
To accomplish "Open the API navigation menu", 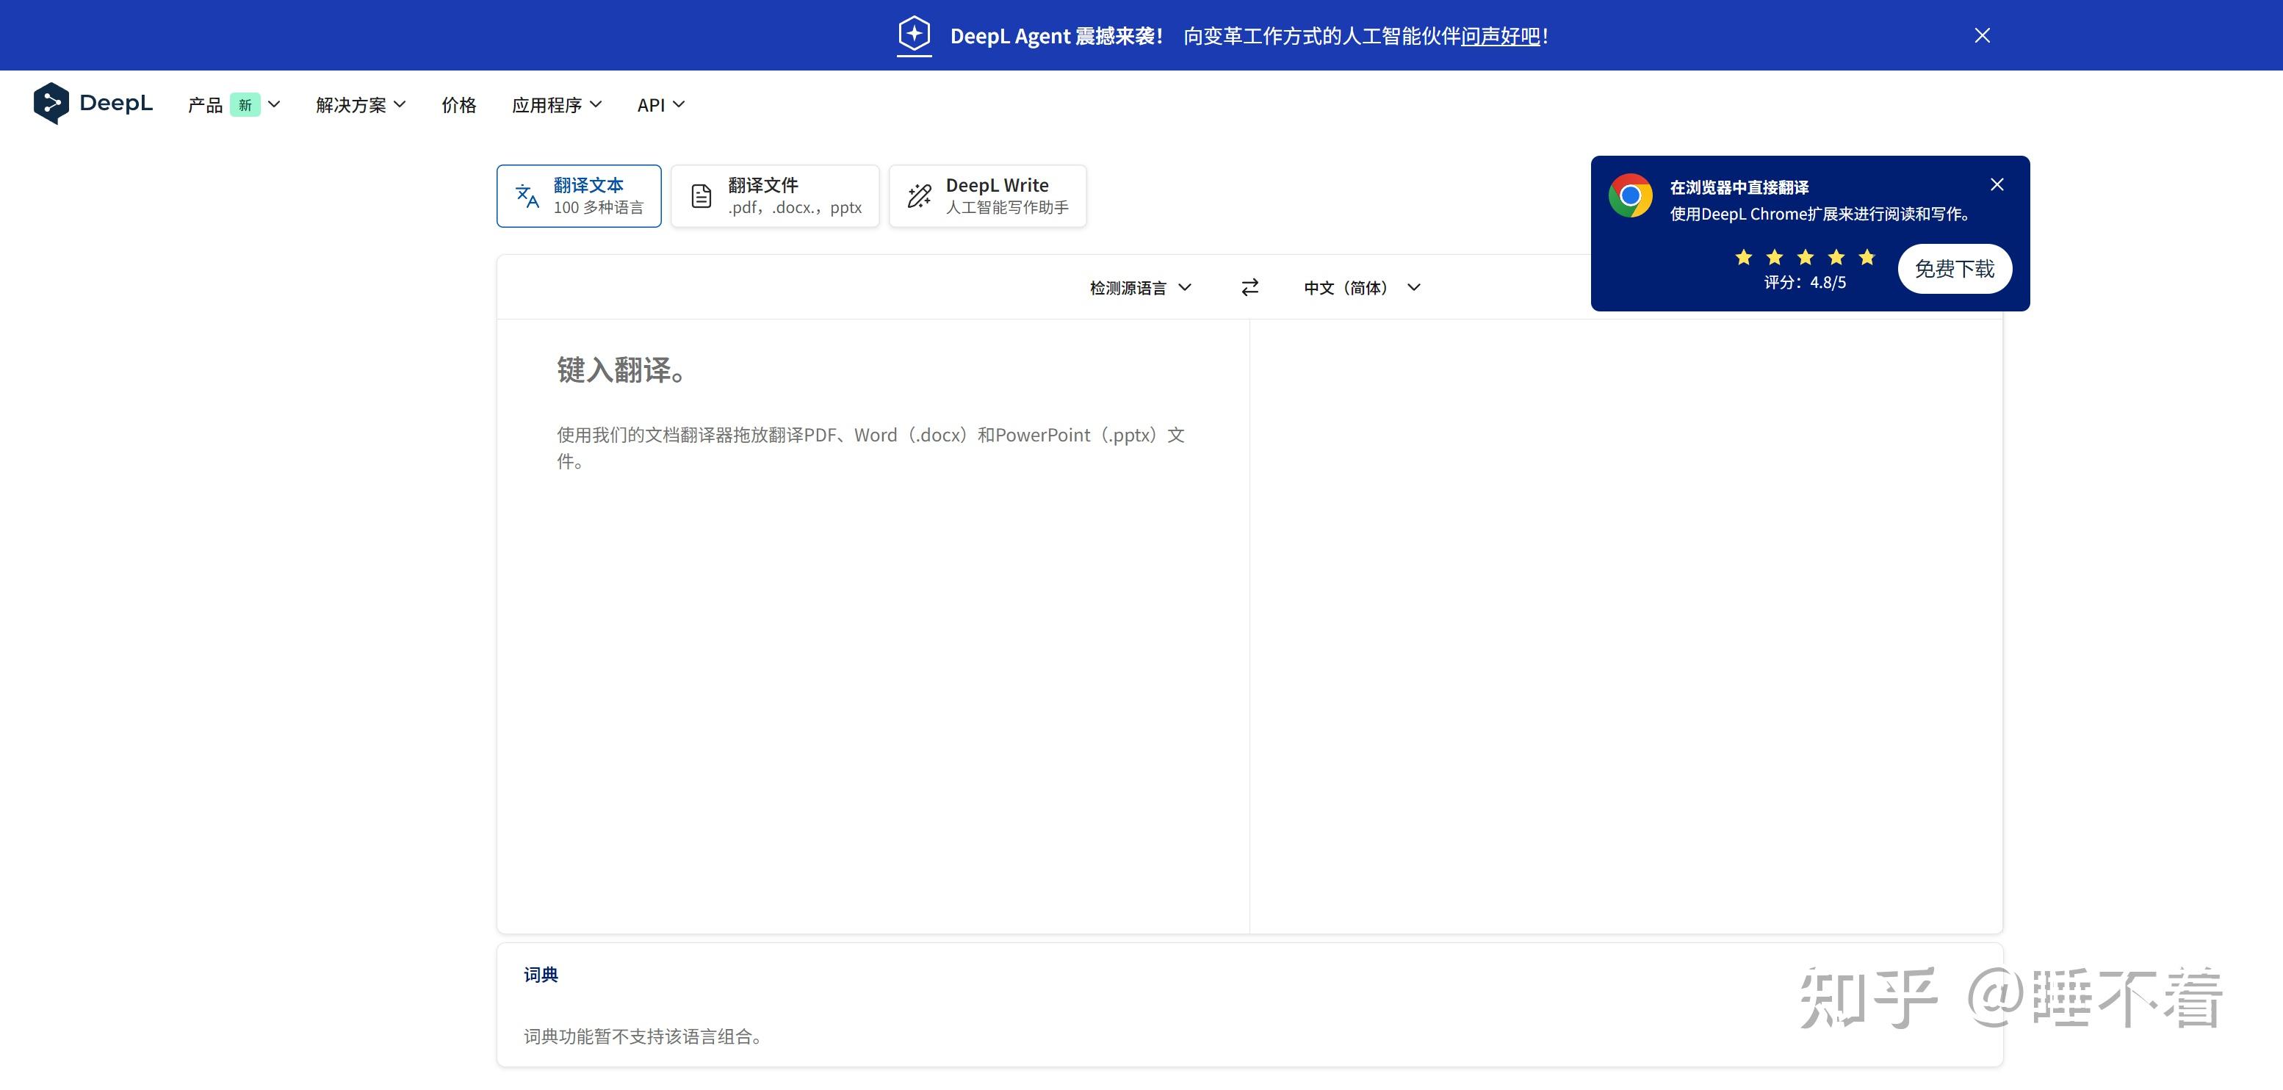I will [x=660, y=104].
